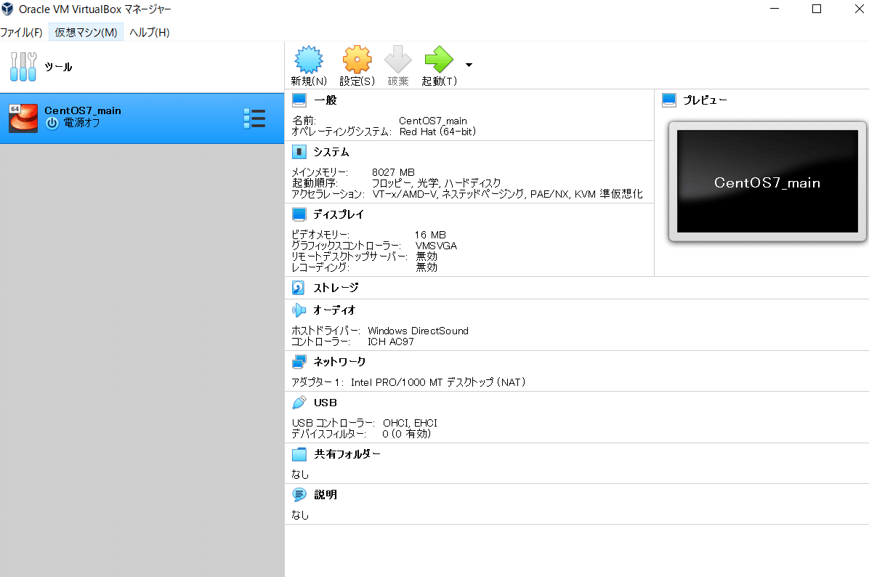This screenshot has width=869, height=577.
Task: Open the 説明 section heading link
Action: click(x=326, y=495)
